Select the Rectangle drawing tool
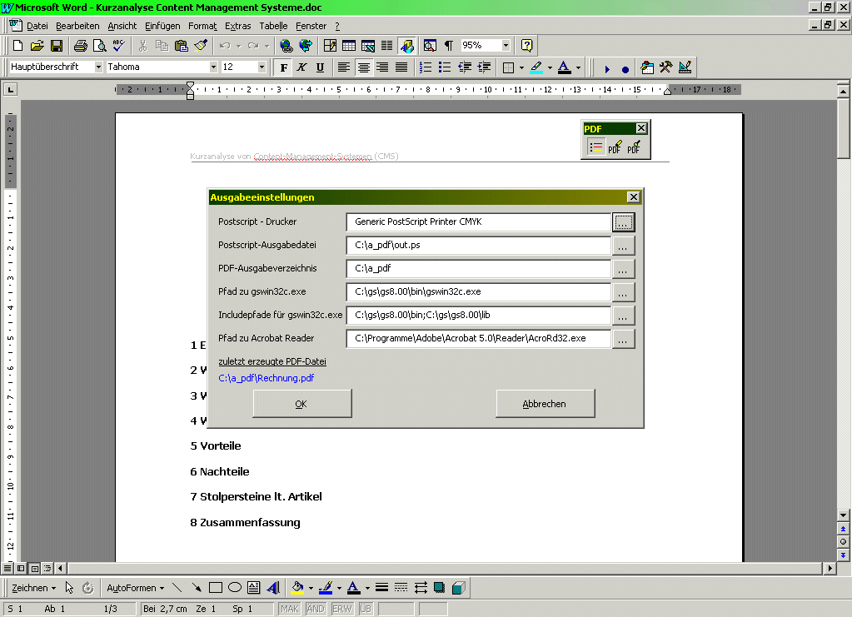This screenshot has width=852, height=617. coord(216,588)
